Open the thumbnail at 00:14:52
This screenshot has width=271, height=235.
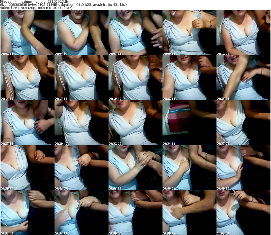coord(28,78)
